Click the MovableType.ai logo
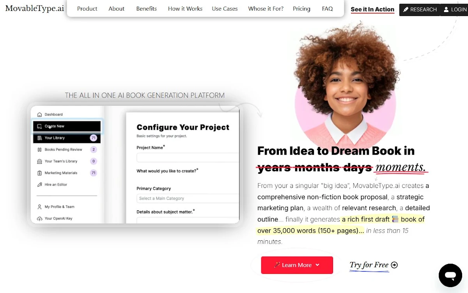Image resolution: width=468 pixels, height=293 pixels. (x=35, y=8)
